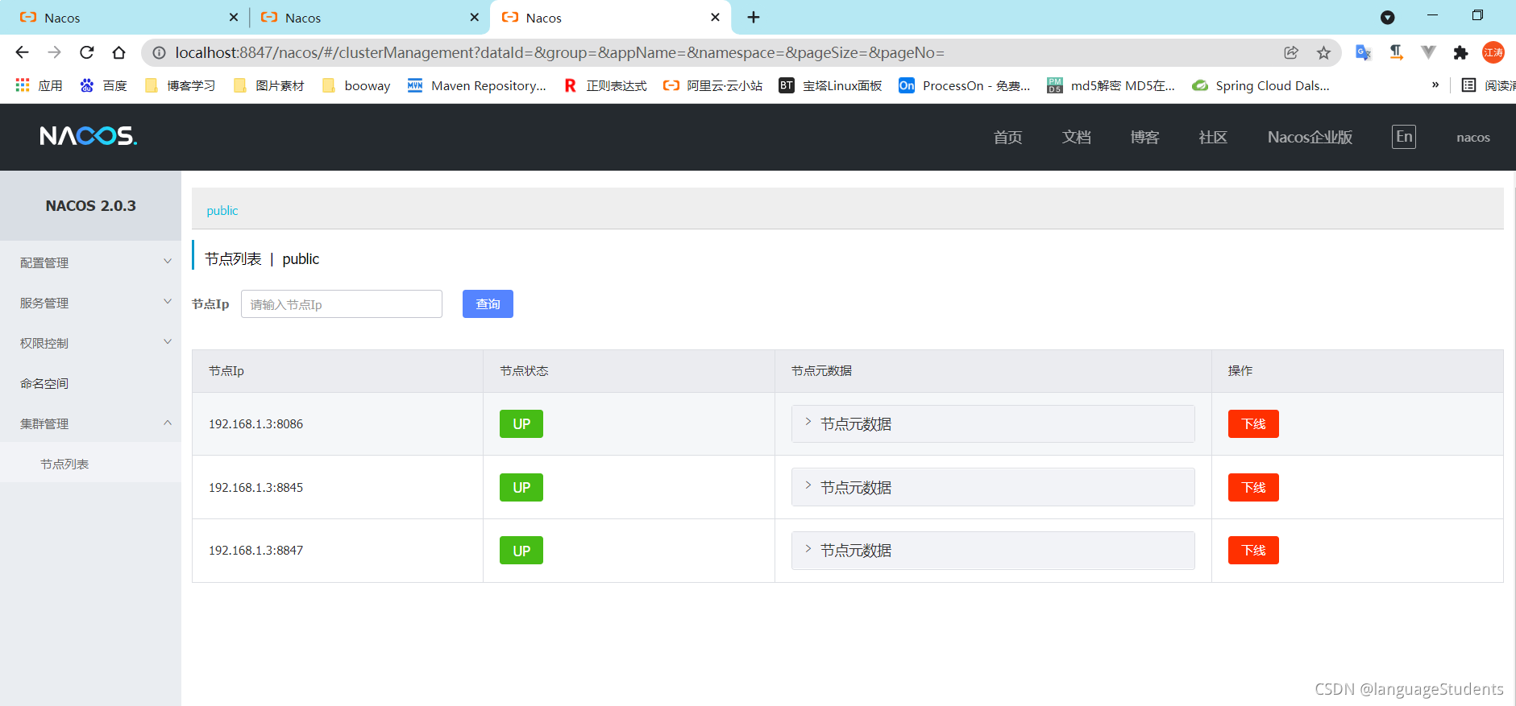Collapse the 集群管理 sidebar menu
The height and width of the screenshot is (706, 1516).
[x=90, y=423]
